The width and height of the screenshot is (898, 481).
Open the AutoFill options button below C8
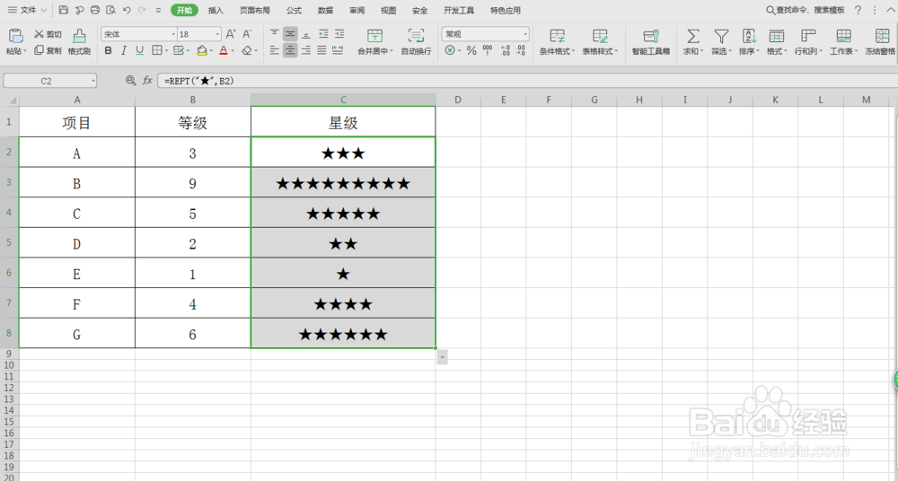pyautogui.click(x=442, y=357)
